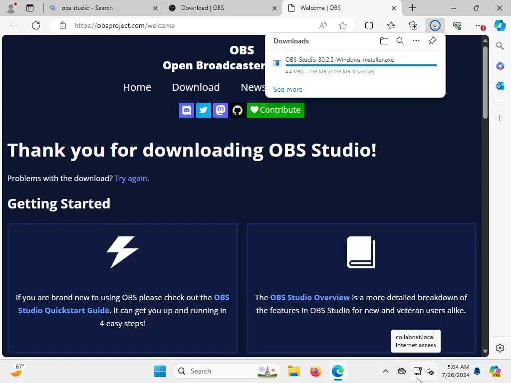
Task: Open the Copilot sidebar icon
Action: pyautogui.click(x=500, y=25)
